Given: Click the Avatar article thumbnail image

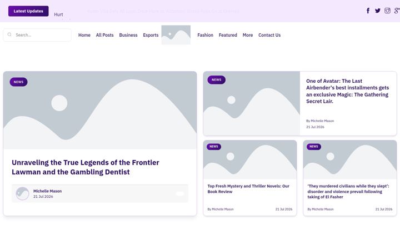Looking at the screenshot, I should click(252, 103).
